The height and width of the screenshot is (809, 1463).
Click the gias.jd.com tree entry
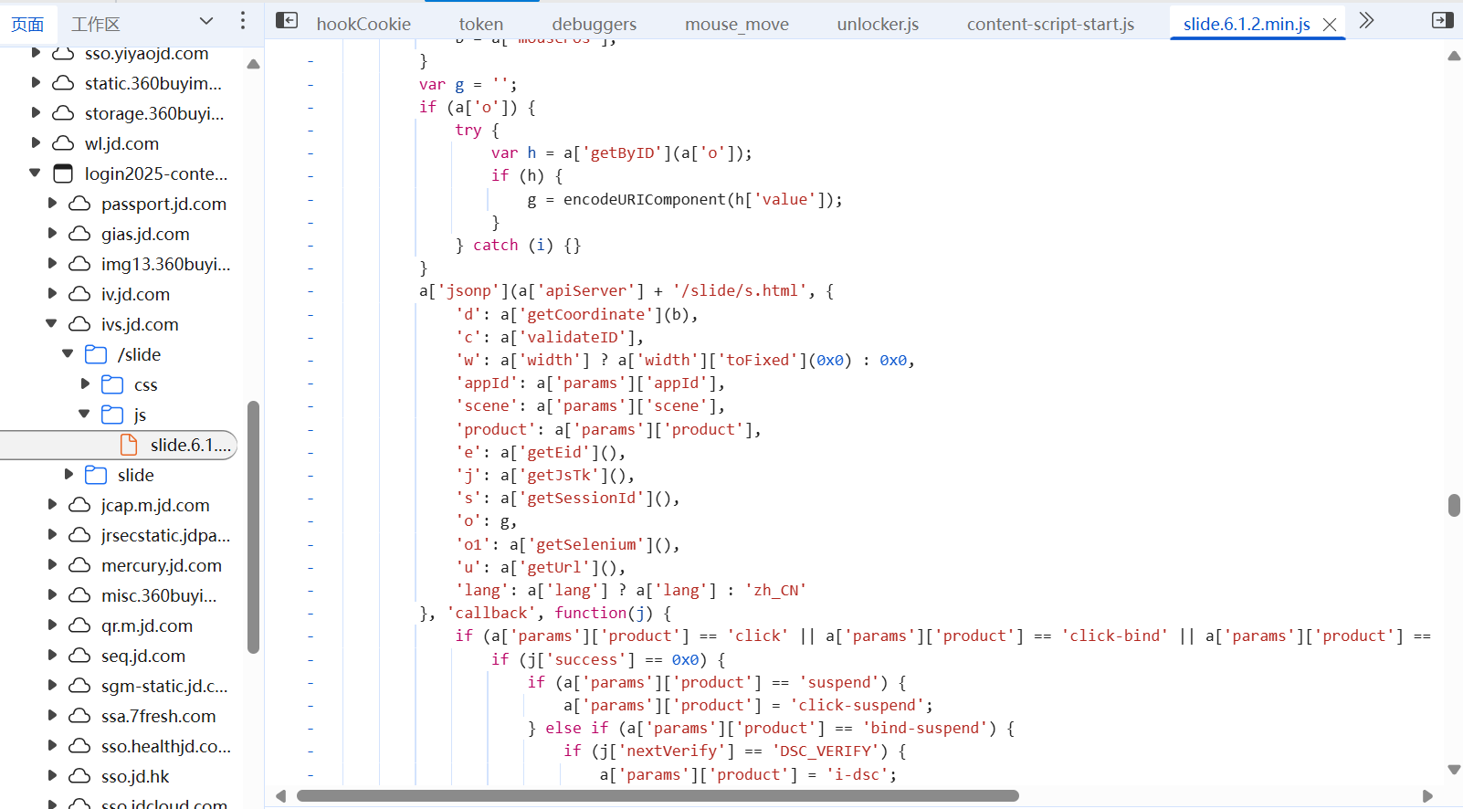[x=145, y=234]
